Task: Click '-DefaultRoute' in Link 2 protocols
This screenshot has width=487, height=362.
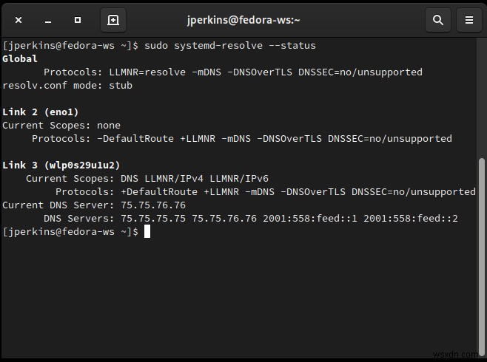Action: coord(135,139)
